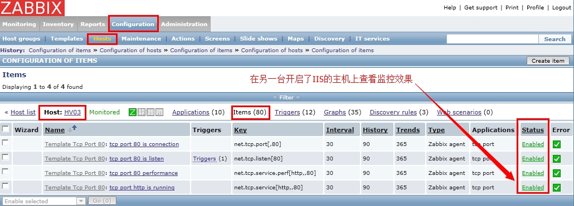The image size is (574, 206).
Task: Sort the table by Key column
Action: (x=241, y=130)
